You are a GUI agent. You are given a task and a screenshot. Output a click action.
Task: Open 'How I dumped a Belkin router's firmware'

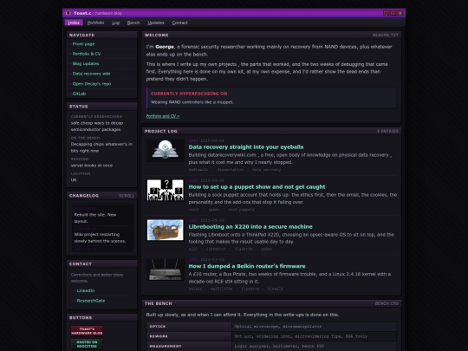click(x=247, y=266)
